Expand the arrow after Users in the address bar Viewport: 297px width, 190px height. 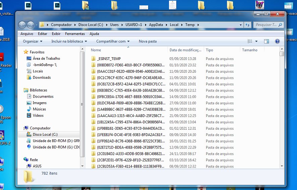tap(122, 25)
